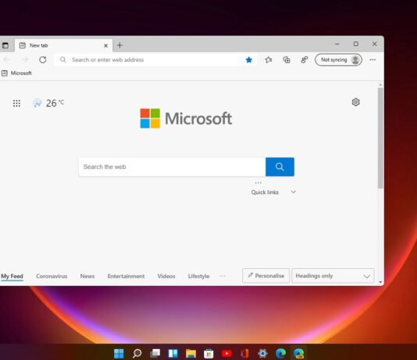Click the blue web search button
The image size is (417, 360).
click(280, 167)
